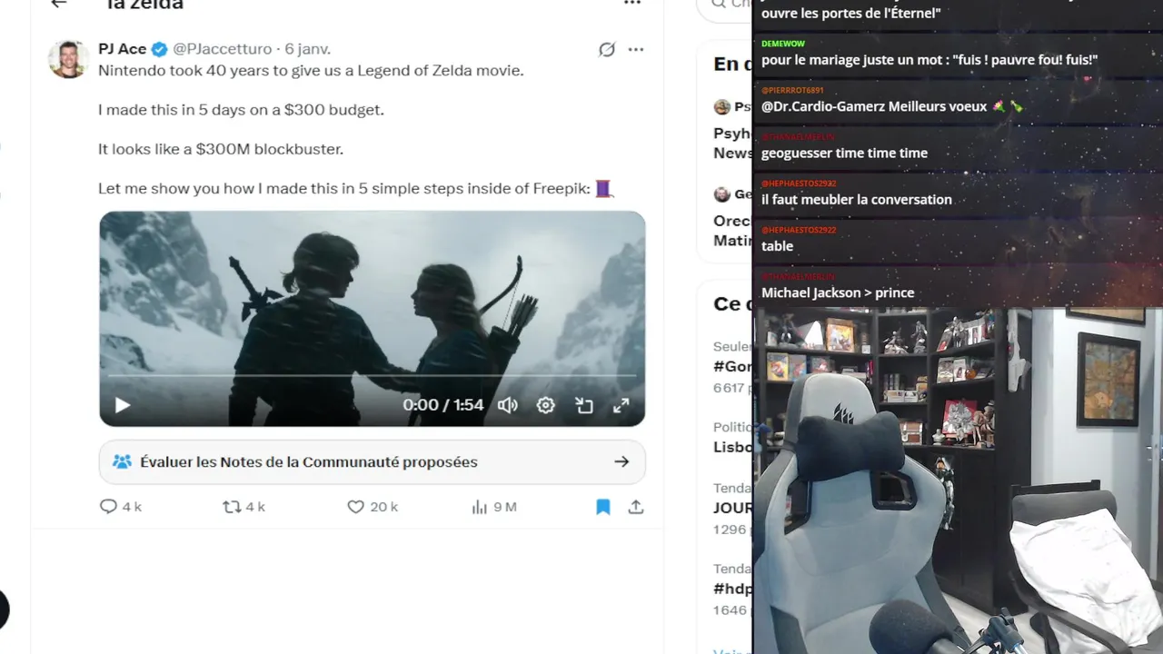The height and width of the screenshot is (654, 1163).
Task: Go back using the left arrow
Action: click(x=59, y=4)
